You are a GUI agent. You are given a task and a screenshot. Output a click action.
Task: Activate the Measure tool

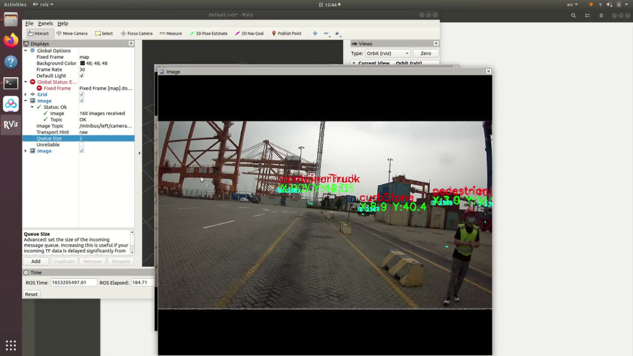171,34
